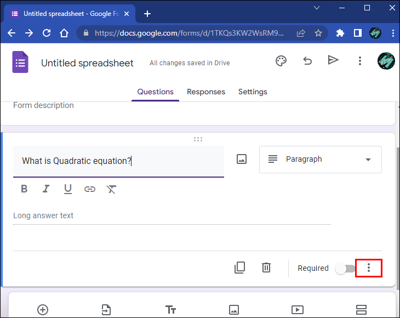
Task: Delete the question with trash icon
Action: click(x=266, y=268)
